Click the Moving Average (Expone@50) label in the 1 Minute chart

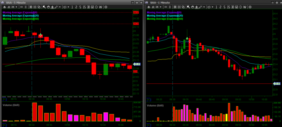(165, 19)
